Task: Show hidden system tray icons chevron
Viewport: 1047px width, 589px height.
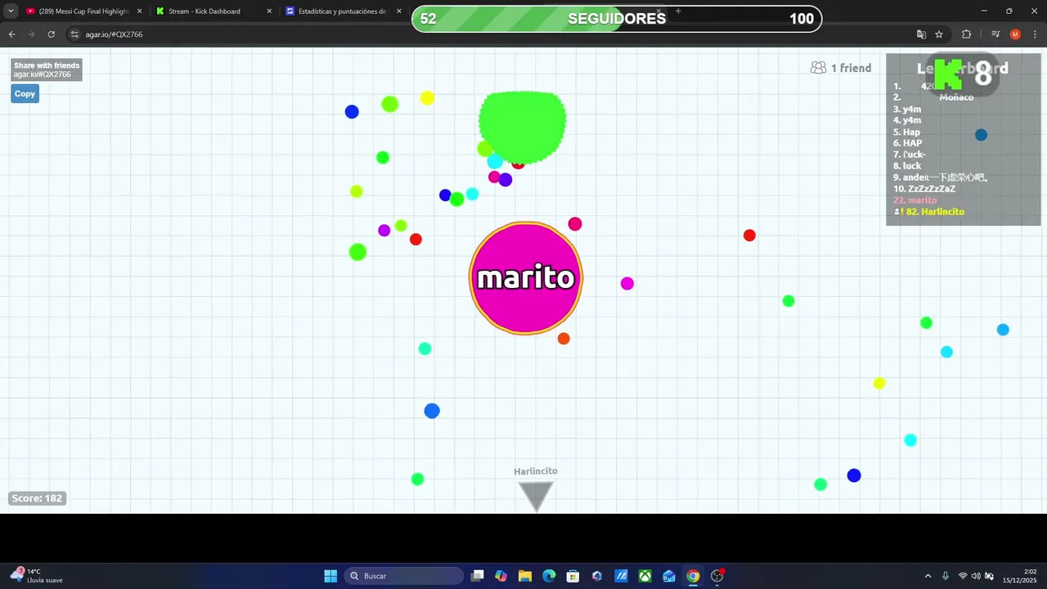Action: (928, 576)
